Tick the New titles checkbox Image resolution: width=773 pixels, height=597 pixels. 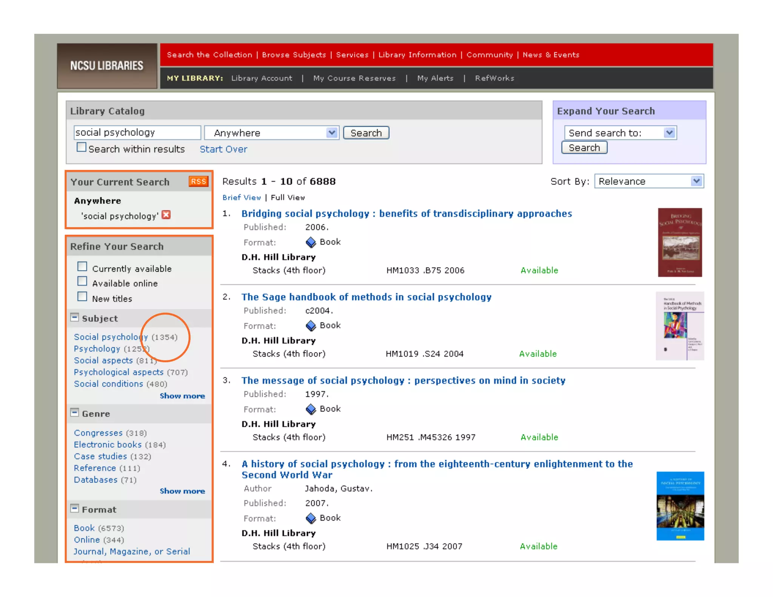click(x=82, y=297)
